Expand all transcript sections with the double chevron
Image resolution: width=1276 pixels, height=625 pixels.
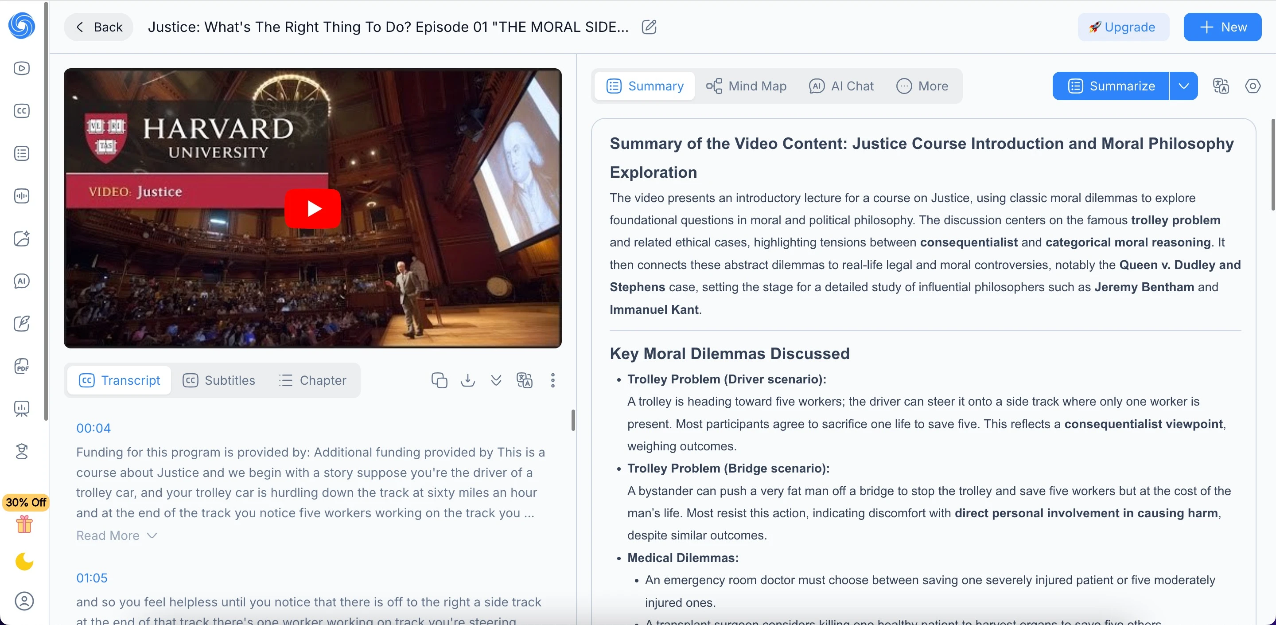(496, 380)
